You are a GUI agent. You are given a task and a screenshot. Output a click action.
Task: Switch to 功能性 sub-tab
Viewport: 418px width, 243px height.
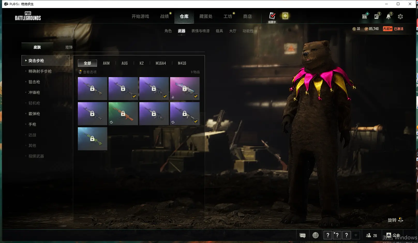[x=248, y=31]
